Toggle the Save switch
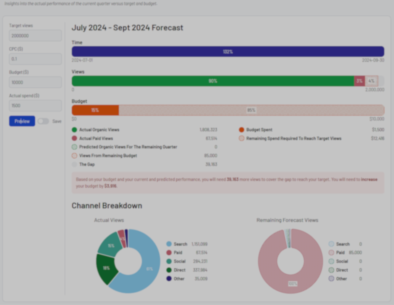Screen dimensions: 394x305 (x=43, y=121)
